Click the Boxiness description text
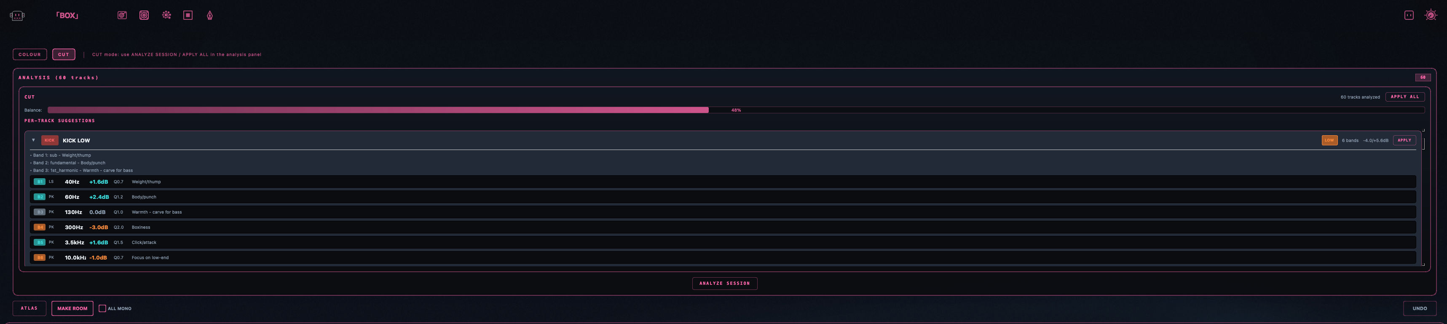1447x324 pixels. coord(141,228)
